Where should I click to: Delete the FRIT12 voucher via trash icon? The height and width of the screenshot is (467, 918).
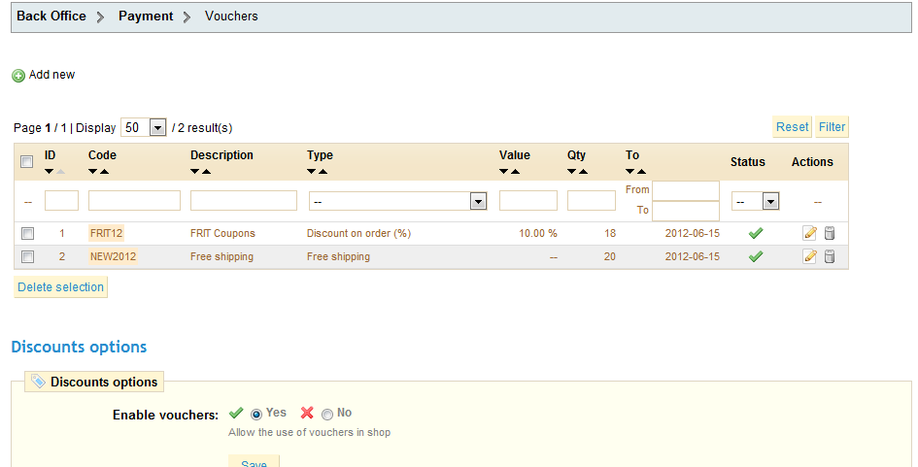click(x=830, y=233)
